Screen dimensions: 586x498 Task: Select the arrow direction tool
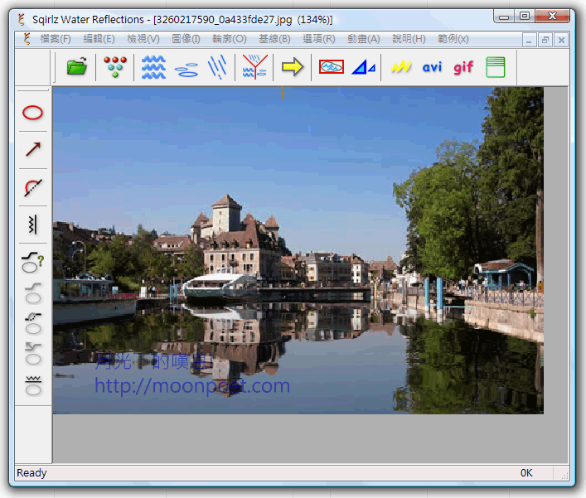(x=32, y=150)
